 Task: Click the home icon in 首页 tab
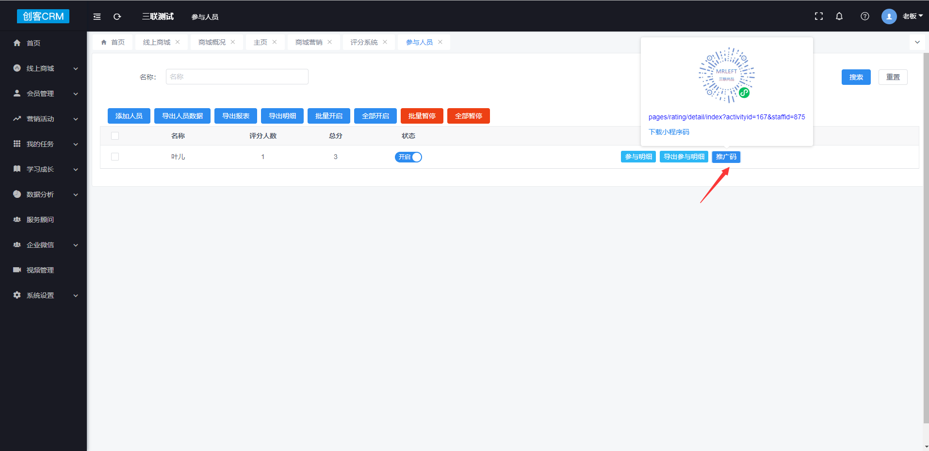tap(104, 42)
